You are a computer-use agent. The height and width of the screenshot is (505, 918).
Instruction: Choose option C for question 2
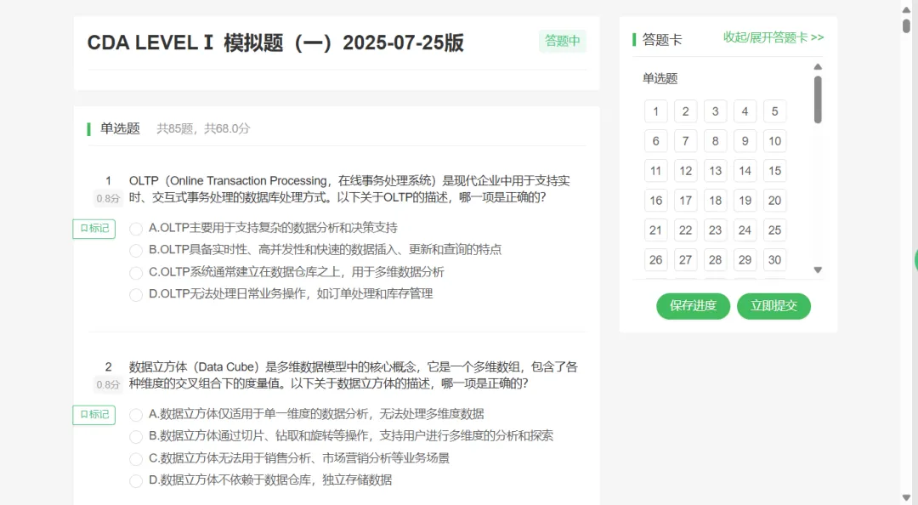[136, 459]
